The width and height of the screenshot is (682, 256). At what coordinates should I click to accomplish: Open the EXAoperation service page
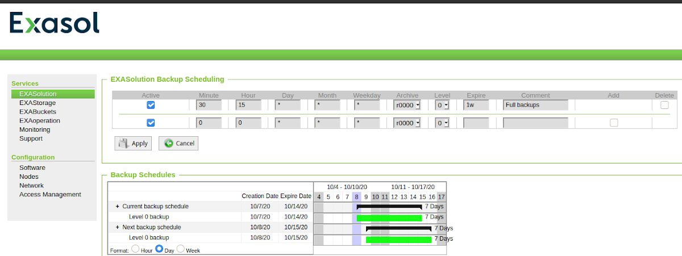coord(40,121)
